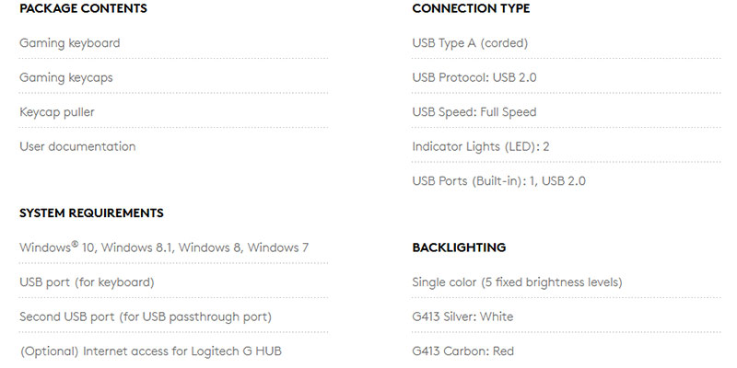Click the BACKLIGHTING heading
The image size is (737, 368).
459,247
